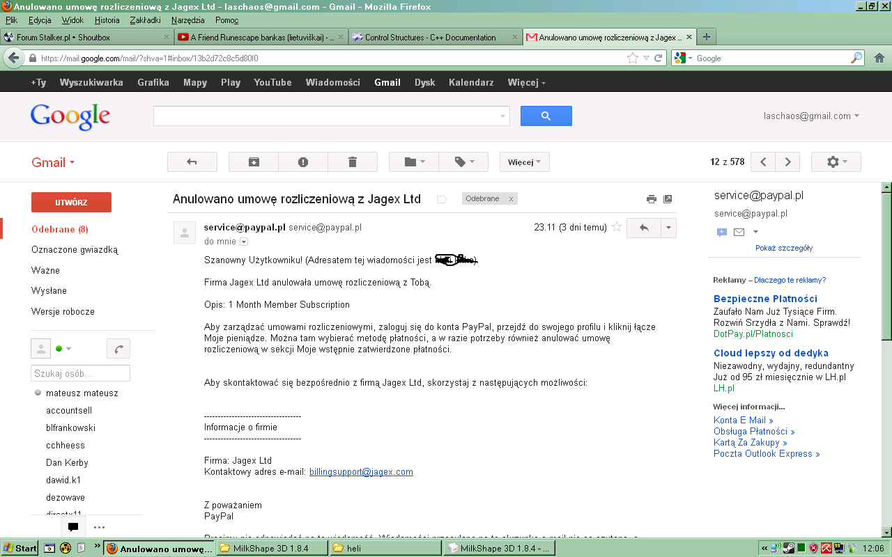Click Konta E Mail » link
Screen dimensions: 892x557
[x=744, y=420]
